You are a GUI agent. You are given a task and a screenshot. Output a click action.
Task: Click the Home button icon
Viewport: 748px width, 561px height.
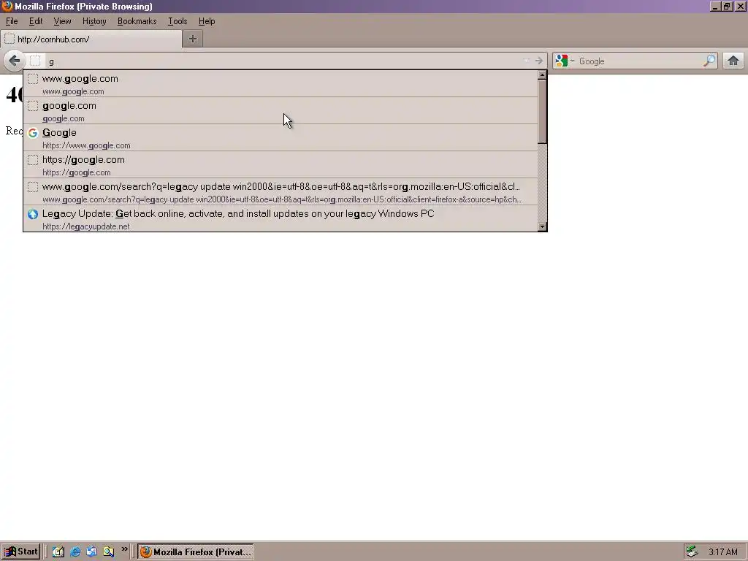tap(733, 61)
